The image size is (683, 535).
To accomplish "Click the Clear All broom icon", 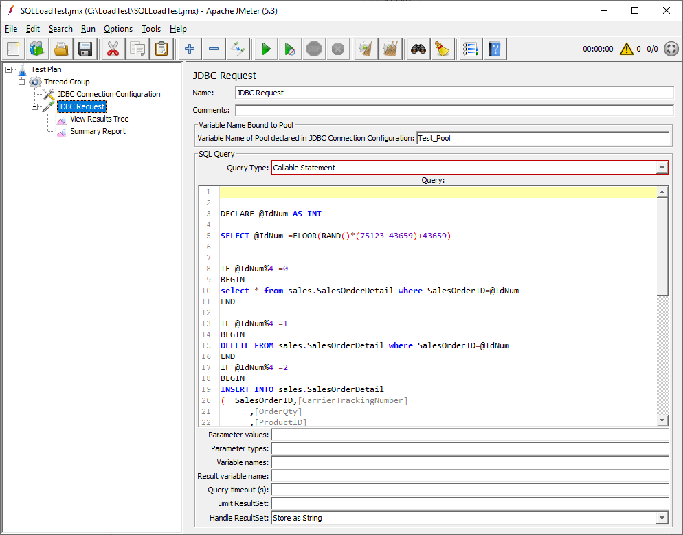I will coord(390,49).
